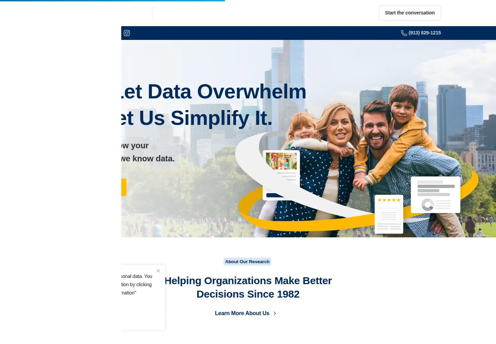Call the number (913) 829-1215
496x344 pixels.
point(425,33)
